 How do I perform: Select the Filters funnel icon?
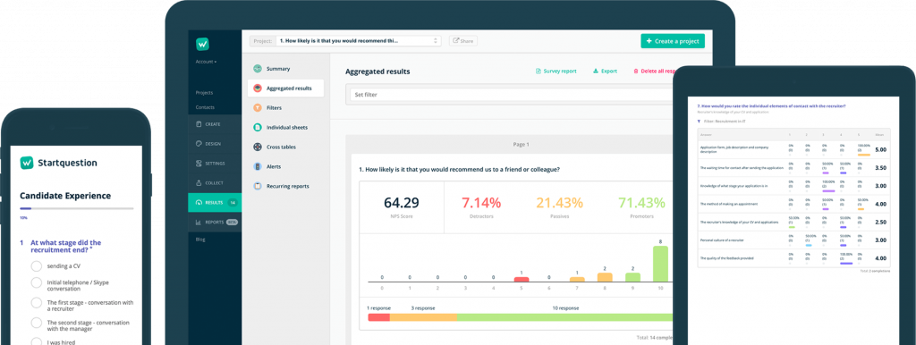click(257, 108)
